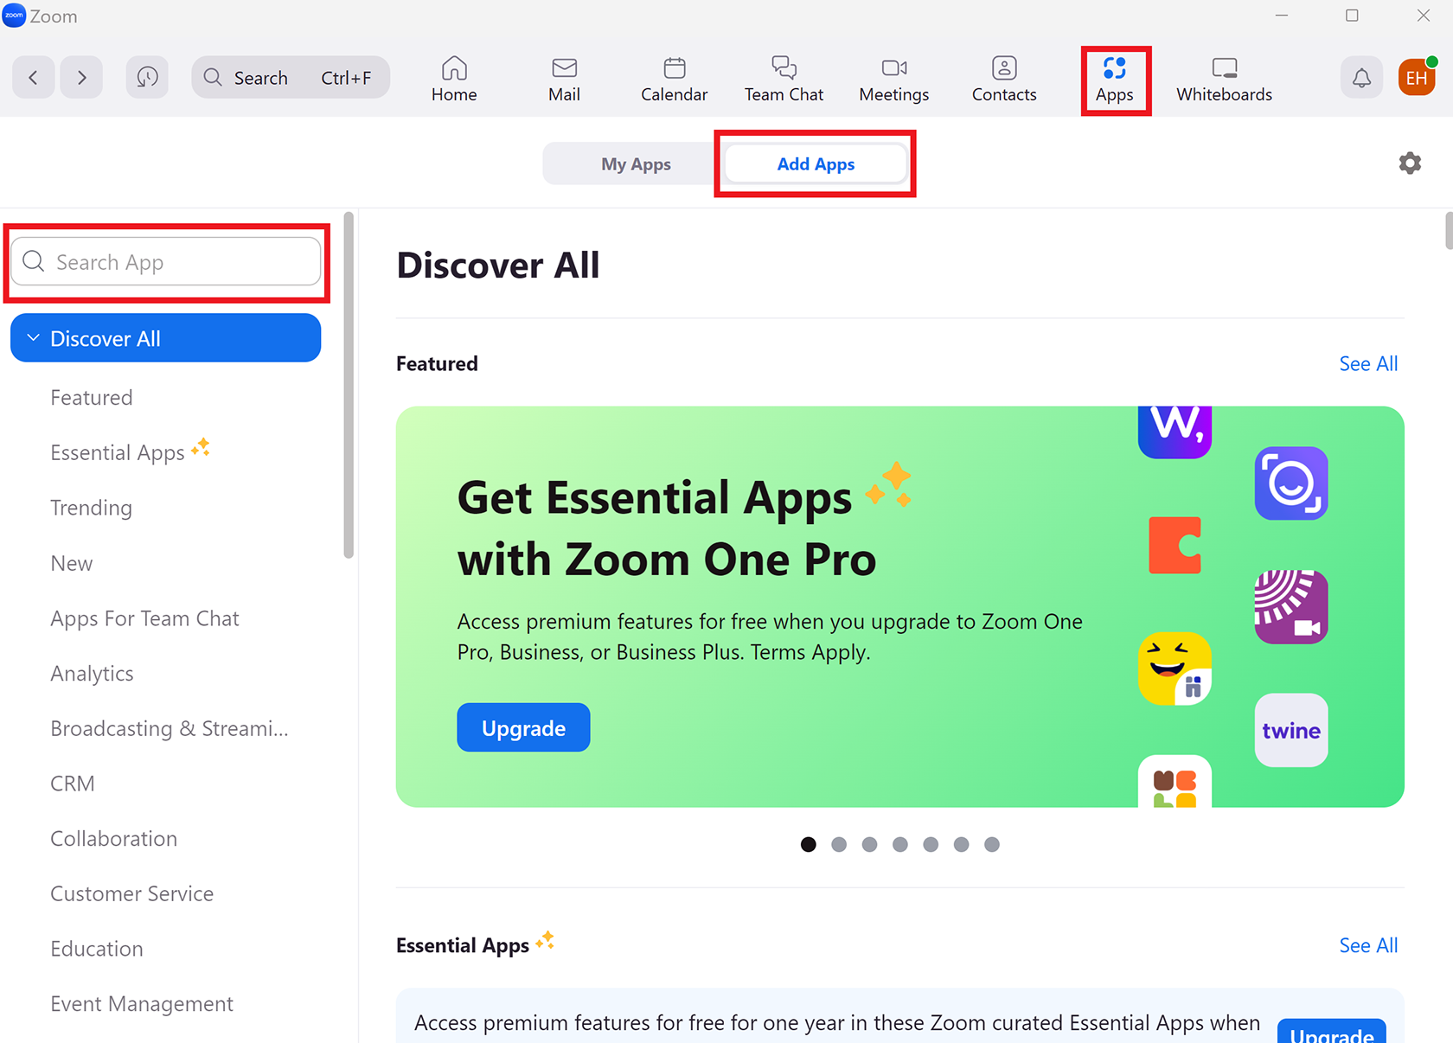The width and height of the screenshot is (1453, 1043).
Task: Select Education category
Action: point(96,949)
